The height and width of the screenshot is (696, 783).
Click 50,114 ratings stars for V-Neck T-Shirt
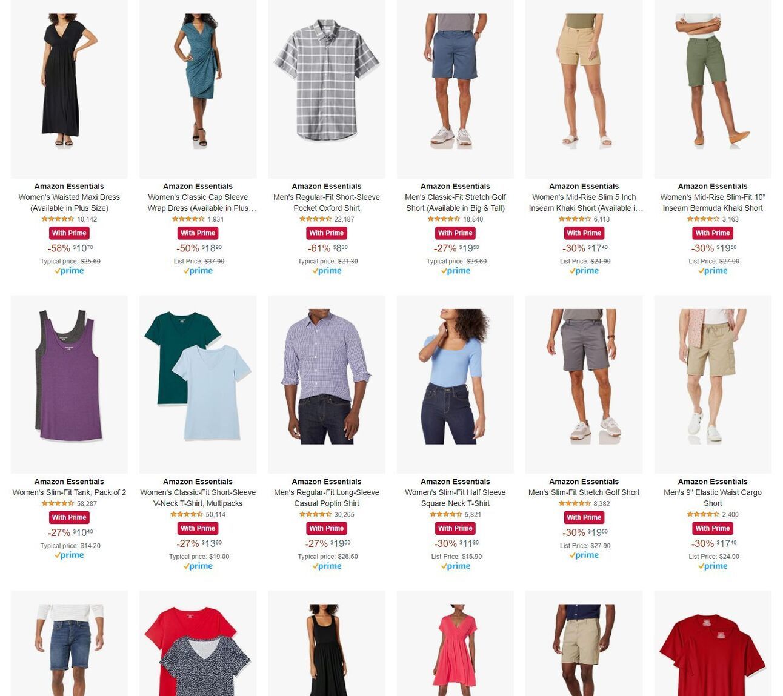click(187, 515)
